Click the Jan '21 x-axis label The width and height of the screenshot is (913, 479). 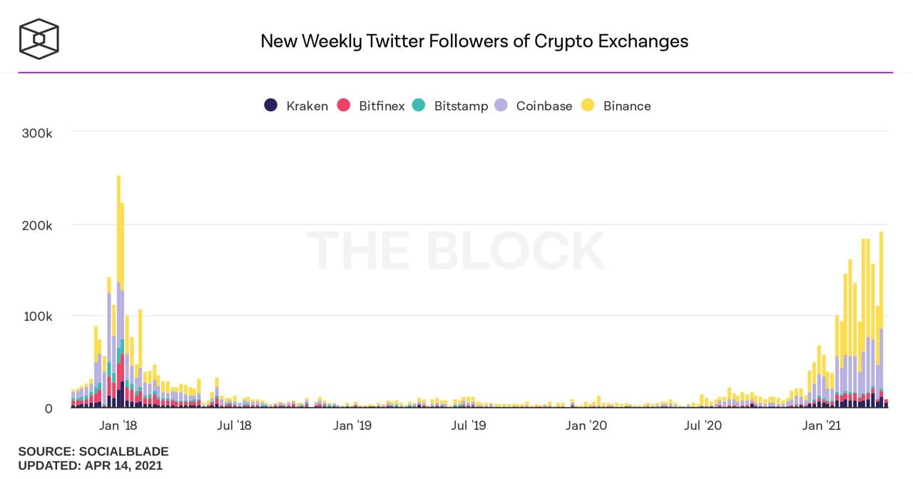point(821,426)
